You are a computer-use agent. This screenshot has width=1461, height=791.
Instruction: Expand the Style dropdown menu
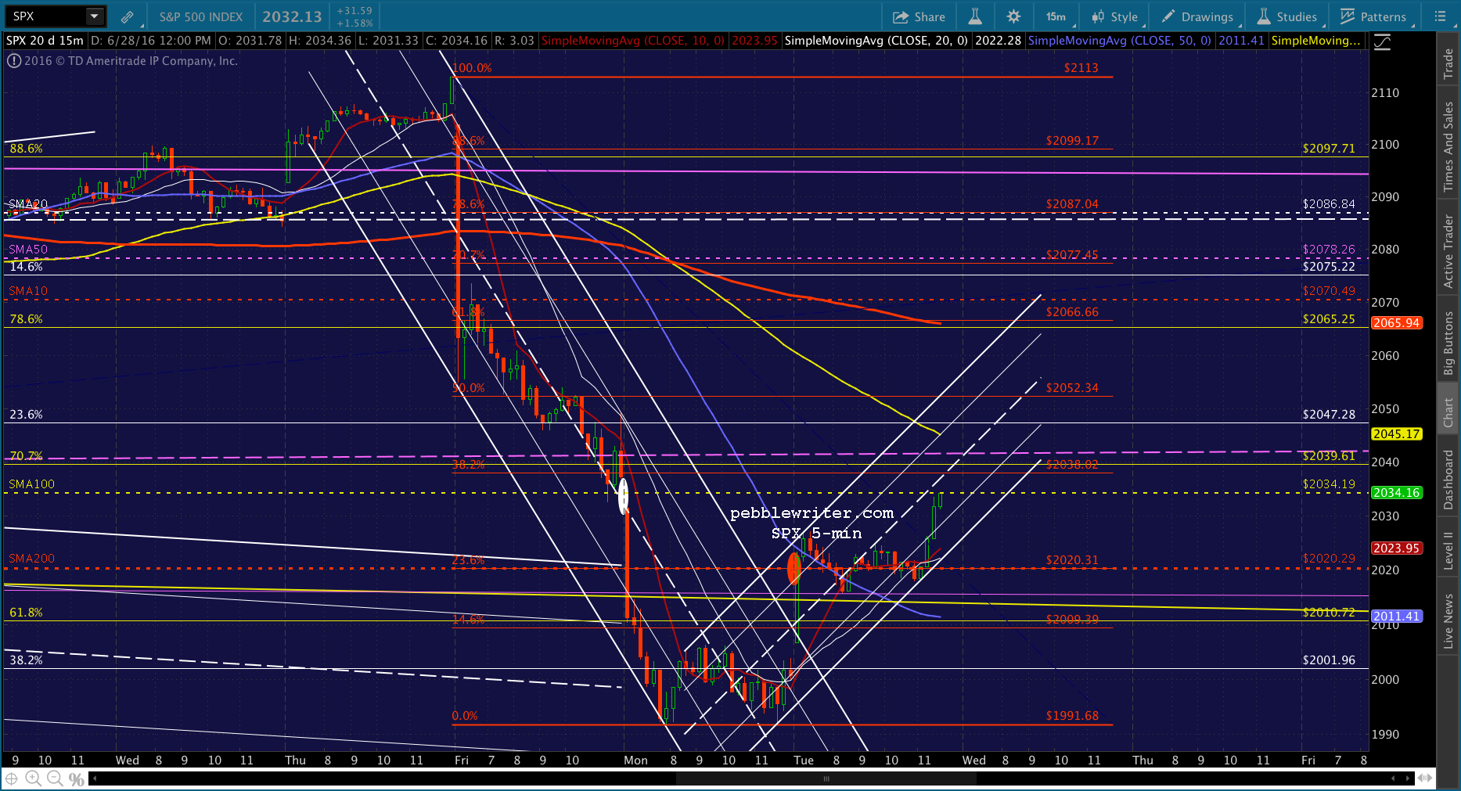(x=1115, y=16)
